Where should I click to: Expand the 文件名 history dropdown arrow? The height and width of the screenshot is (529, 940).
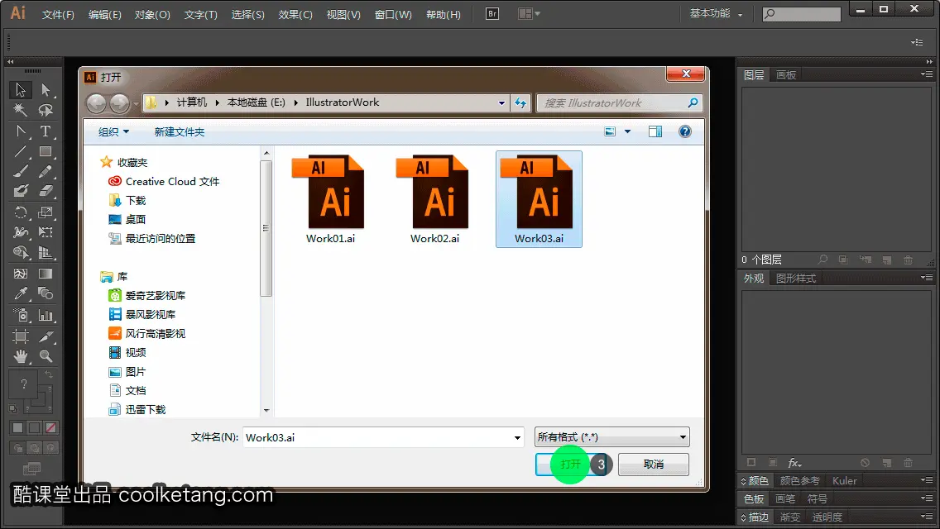(517, 437)
